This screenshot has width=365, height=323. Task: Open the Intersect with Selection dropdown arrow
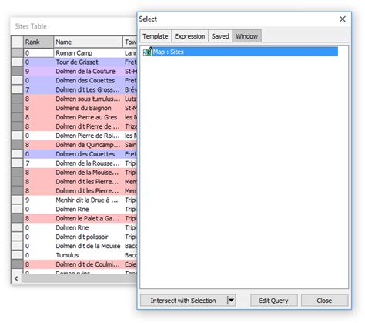(x=231, y=301)
